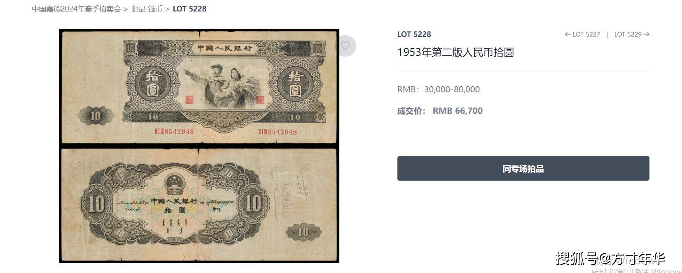Image resolution: width=682 pixels, height=273 pixels.
Task: Click the LOT 5228 breadcrumb item
Action: [x=189, y=9]
